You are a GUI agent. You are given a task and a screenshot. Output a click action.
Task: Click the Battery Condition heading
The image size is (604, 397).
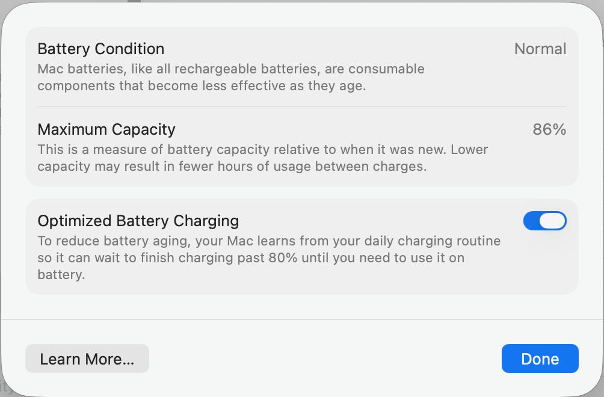click(100, 49)
